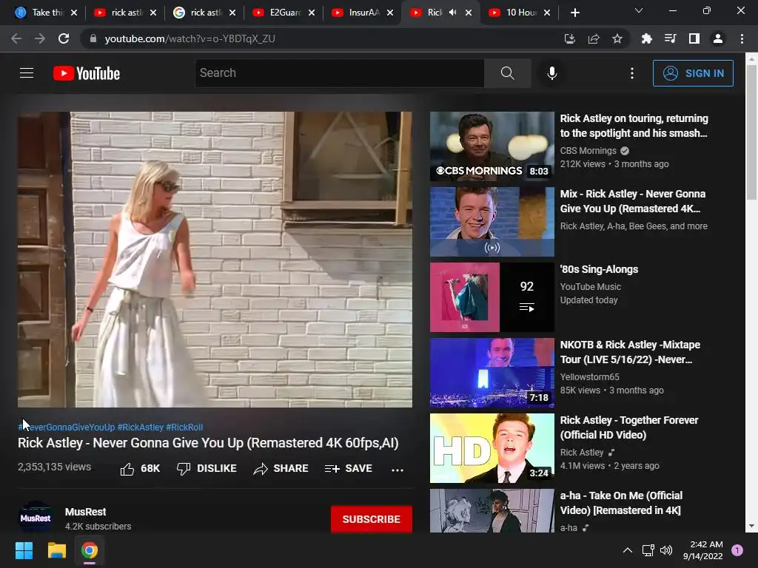Open a-ha Take On Me video title
Image resolution: width=758 pixels, height=568 pixels.
tap(621, 503)
